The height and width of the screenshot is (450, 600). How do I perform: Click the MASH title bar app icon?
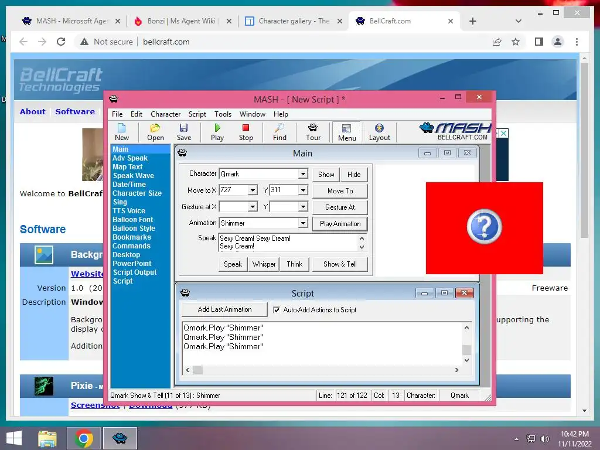click(x=114, y=98)
